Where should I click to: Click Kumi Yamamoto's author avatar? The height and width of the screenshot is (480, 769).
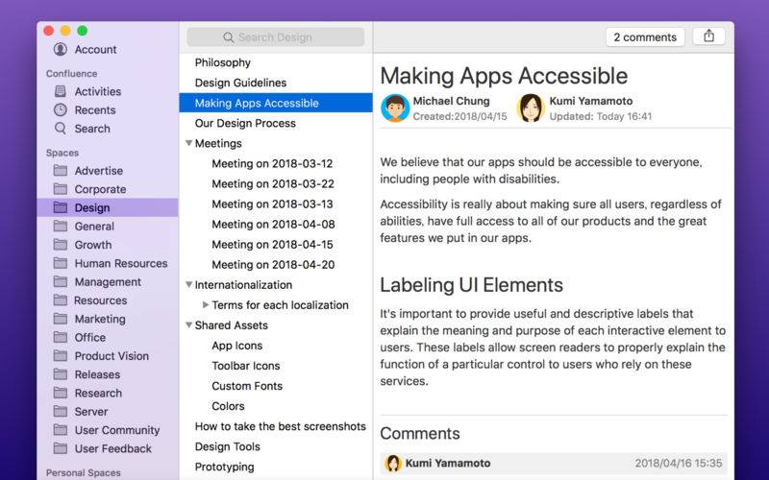(531, 108)
